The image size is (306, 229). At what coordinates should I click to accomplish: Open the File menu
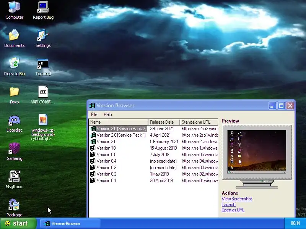[94, 114]
